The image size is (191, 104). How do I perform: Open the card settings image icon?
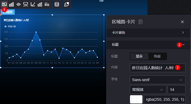(x=4, y=4)
